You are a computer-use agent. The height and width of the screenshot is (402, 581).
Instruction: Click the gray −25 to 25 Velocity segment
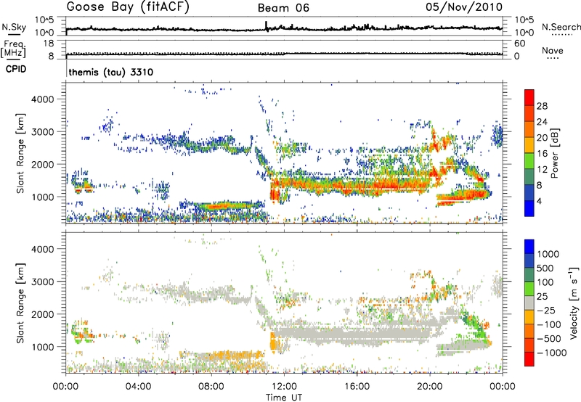coord(529,303)
